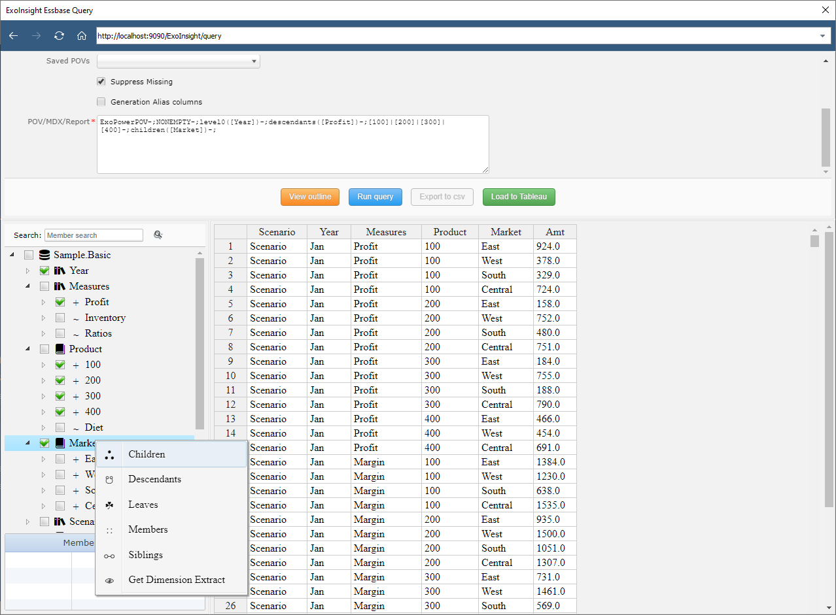The width and height of the screenshot is (836, 615).
Task: Click the Load to Tableau button
Action: tap(519, 197)
